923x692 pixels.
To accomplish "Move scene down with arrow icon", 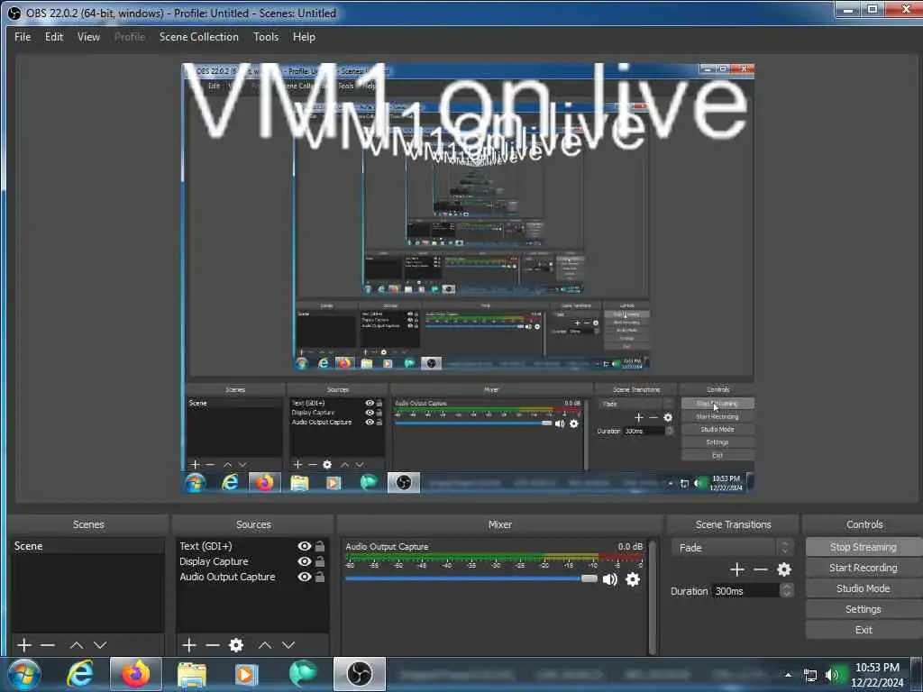I will pyautogui.click(x=100, y=645).
